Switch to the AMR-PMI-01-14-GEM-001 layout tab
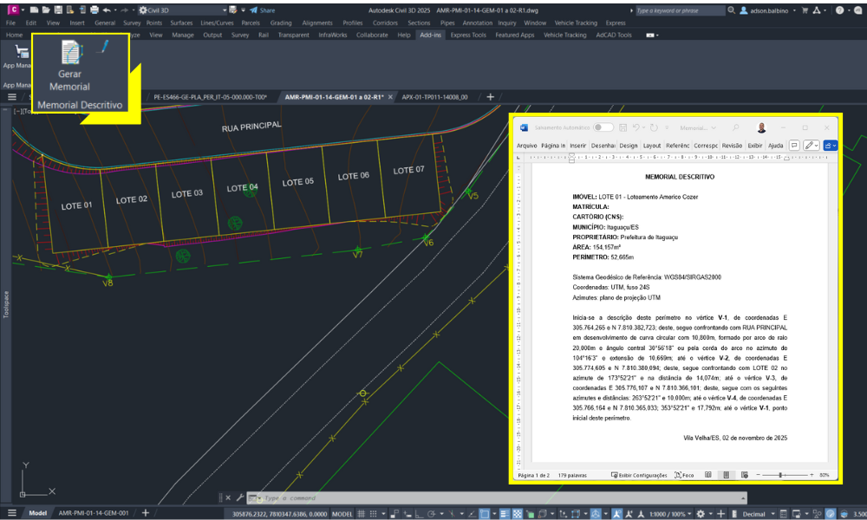This screenshot has height=520, width=867. pyautogui.click(x=94, y=513)
